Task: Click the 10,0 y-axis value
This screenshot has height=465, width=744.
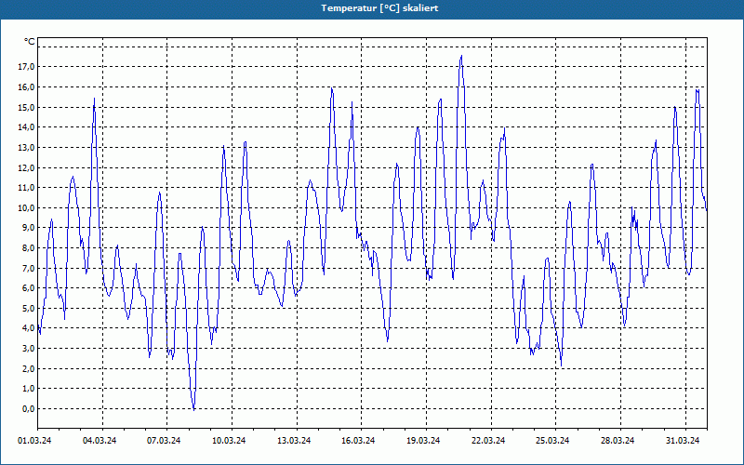Action: pyautogui.click(x=26, y=207)
